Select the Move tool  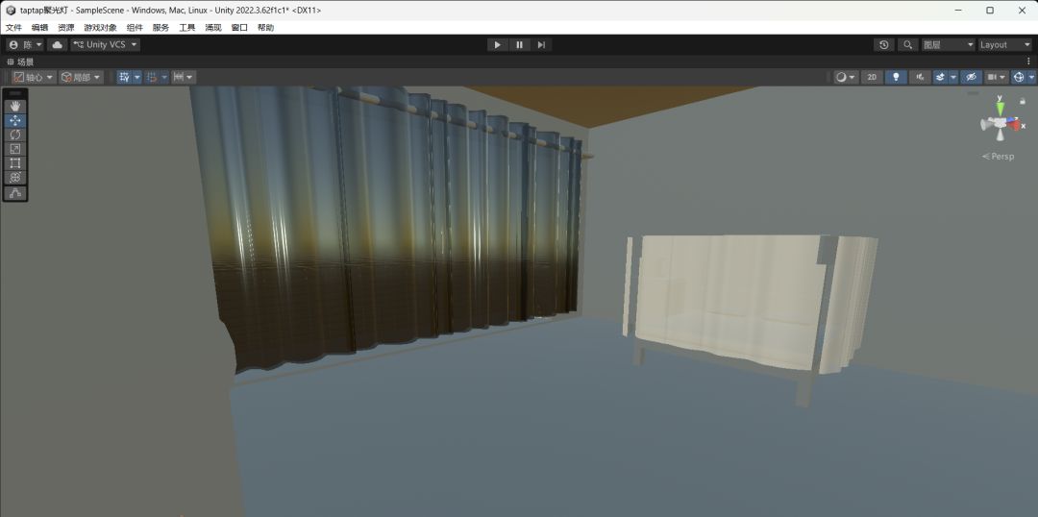point(15,120)
